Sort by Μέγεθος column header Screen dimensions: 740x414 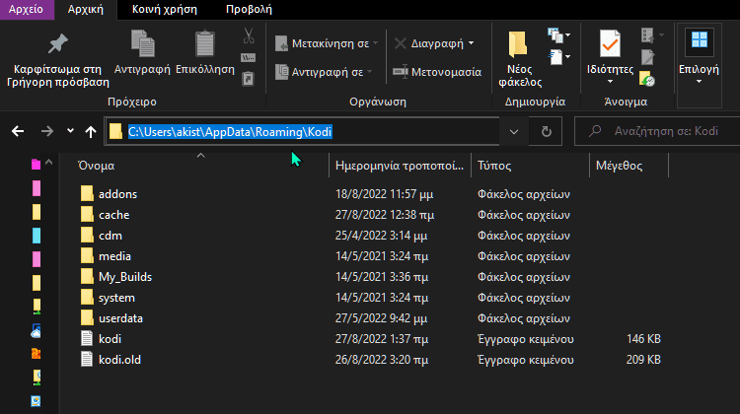point(619,166)
